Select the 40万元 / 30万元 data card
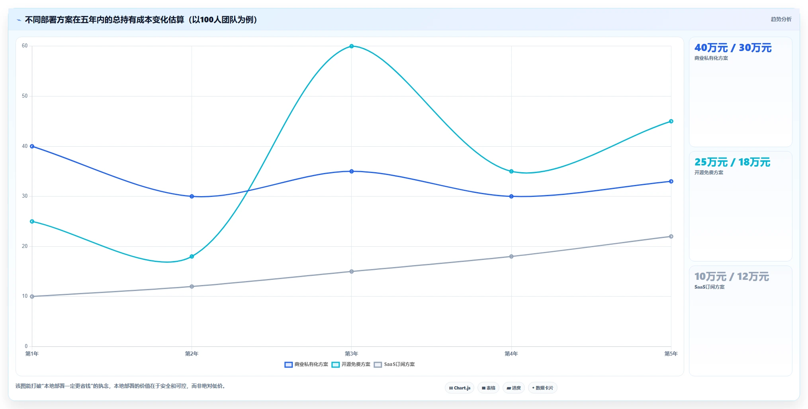The image size is (808, 409). [740, 92]
